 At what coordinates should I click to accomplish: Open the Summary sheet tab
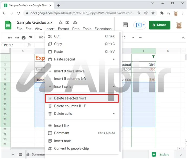click(36, 154)
